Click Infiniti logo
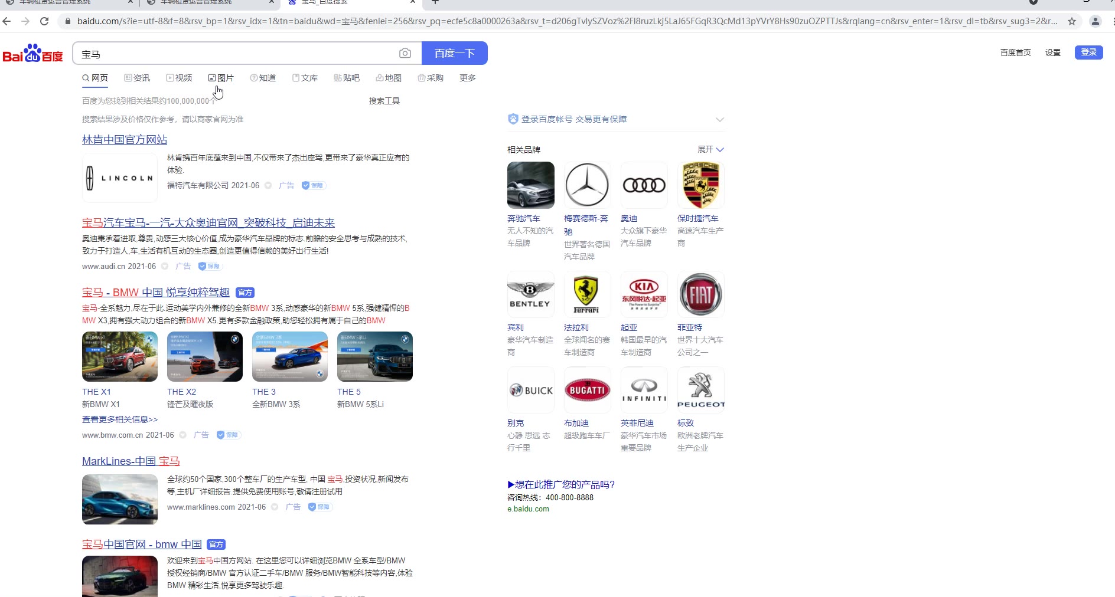1115x597 pixels. [x=644, y=390]
